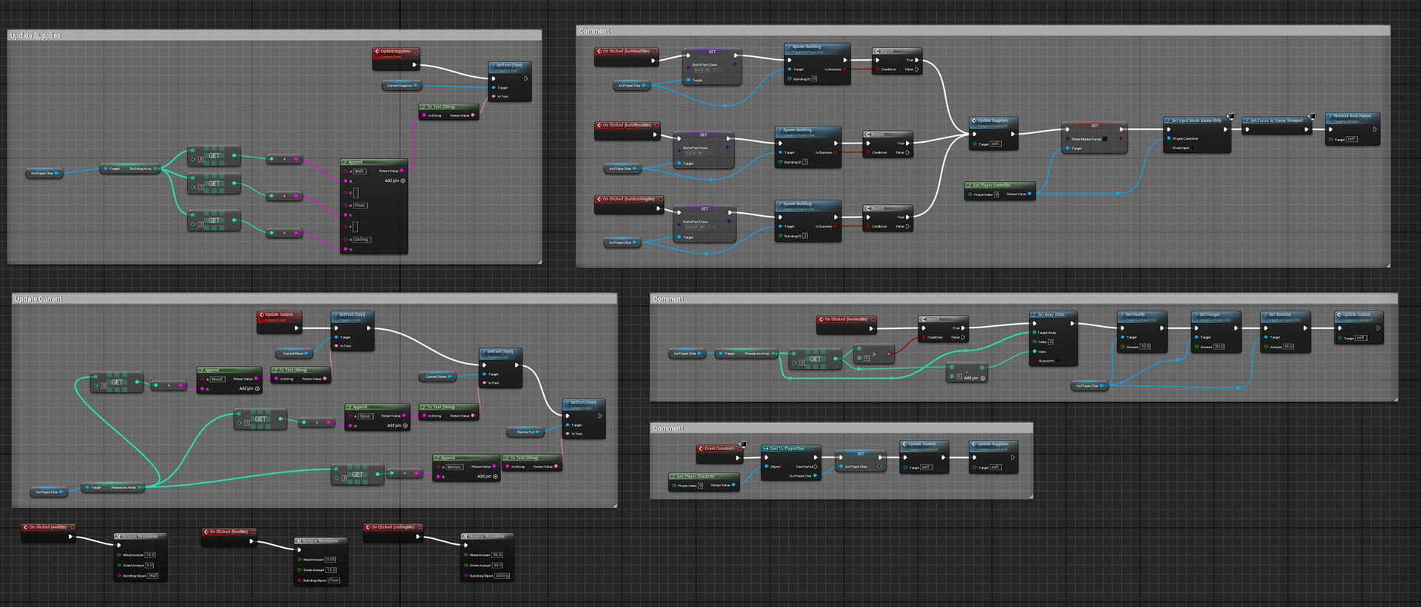Click the Cast To PlayerChar node title
The image size is (1421, 607).
[x=787, y=448]
